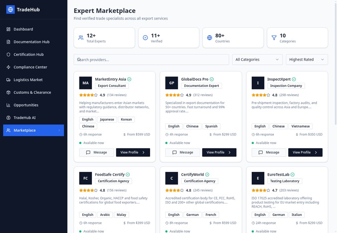This screenshot has width=337, height=233.
Task: Click the Total Experts users icon
Action: pyautogui.click(x=81, y=38)
